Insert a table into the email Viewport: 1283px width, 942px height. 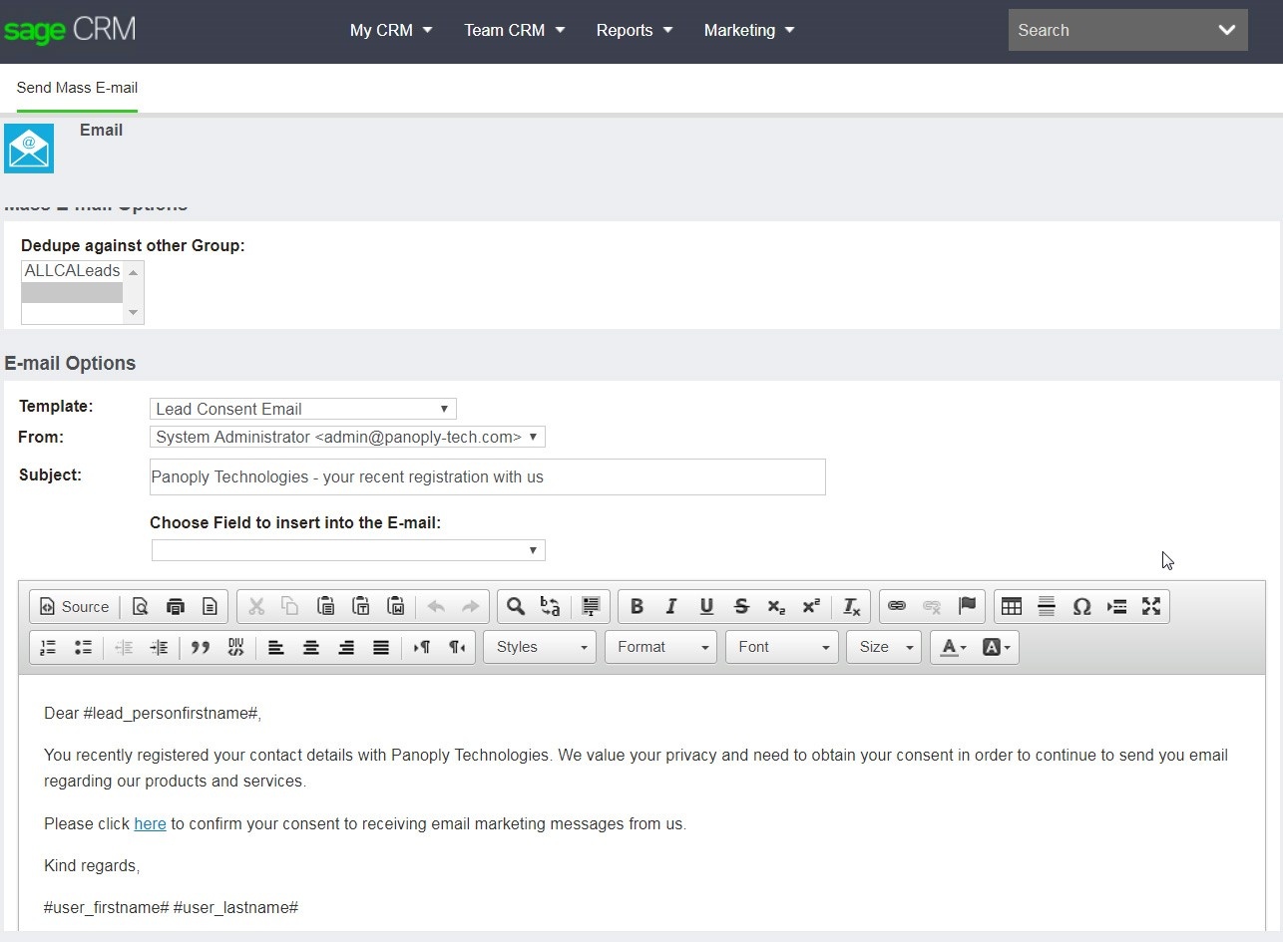[x=1012, y=606]
